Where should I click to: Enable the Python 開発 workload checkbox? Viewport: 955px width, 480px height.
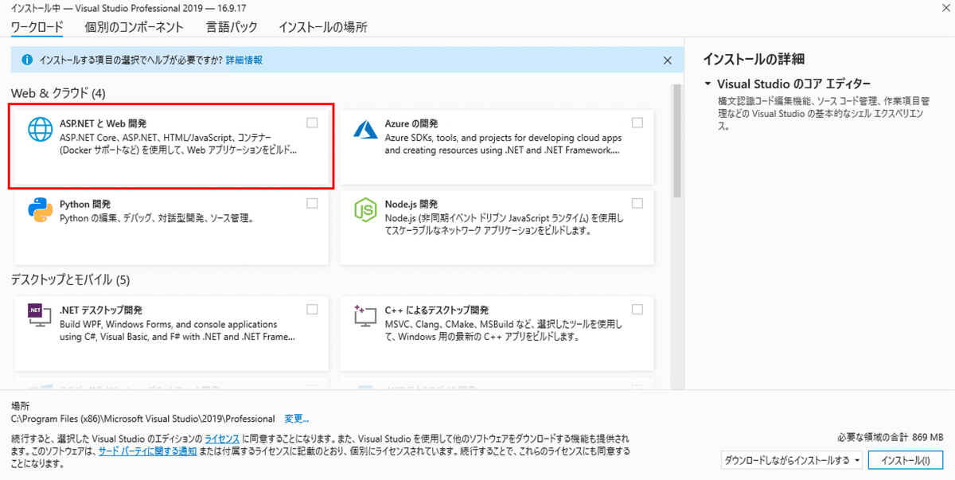pyautogui.click(x=312, y=203)
